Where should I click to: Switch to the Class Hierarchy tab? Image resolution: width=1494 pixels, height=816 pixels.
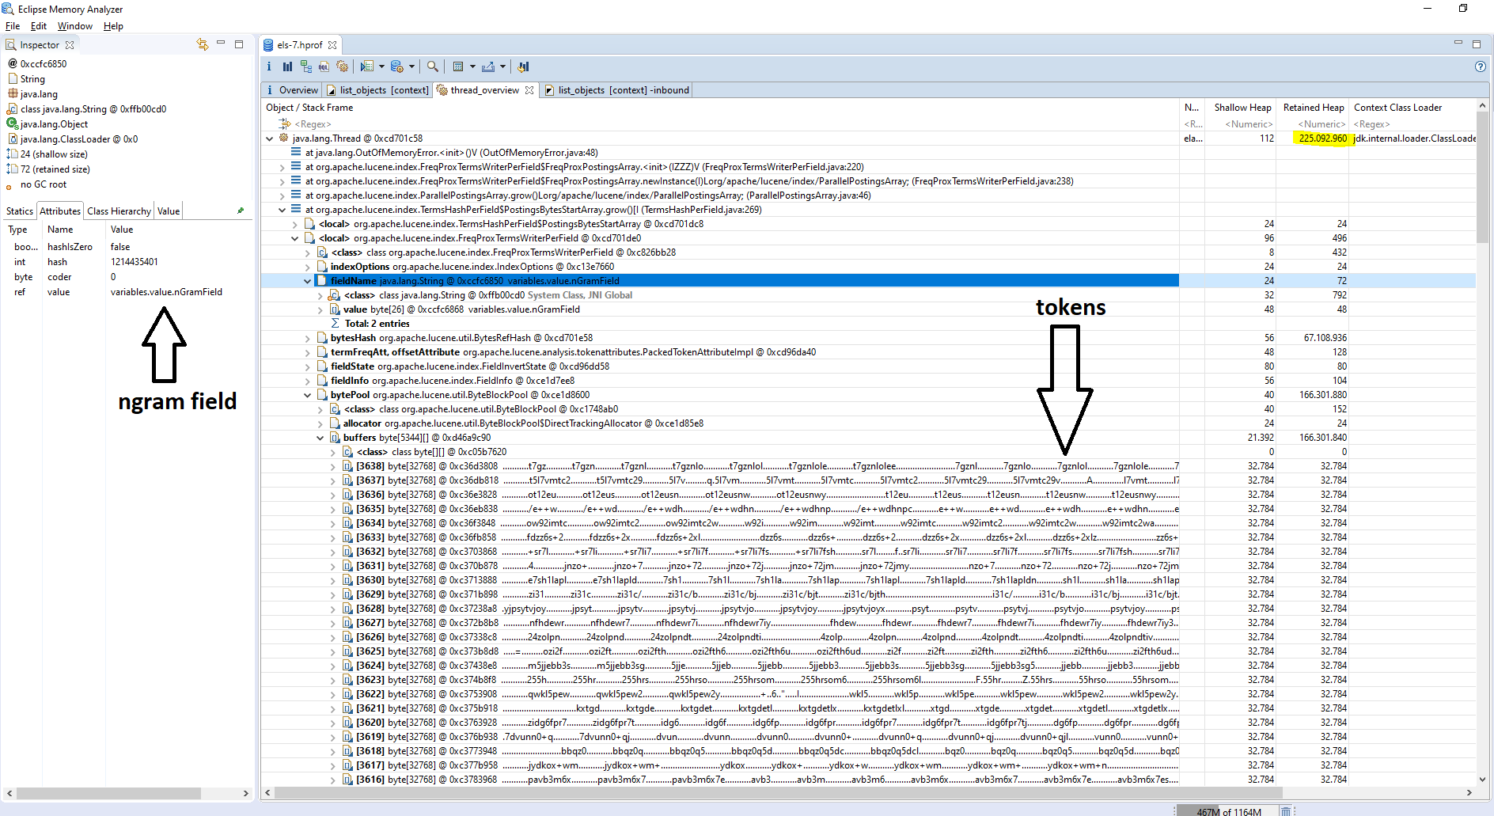pyautogui.click(x=119, y=211)
